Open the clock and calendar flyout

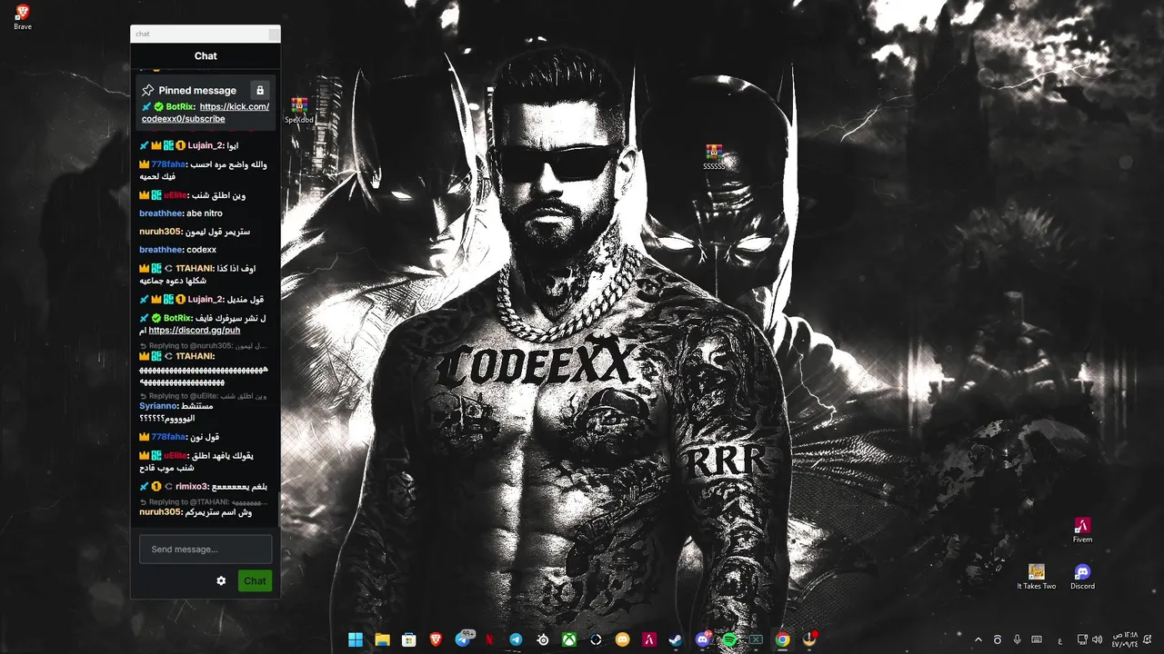(1125, 639)
